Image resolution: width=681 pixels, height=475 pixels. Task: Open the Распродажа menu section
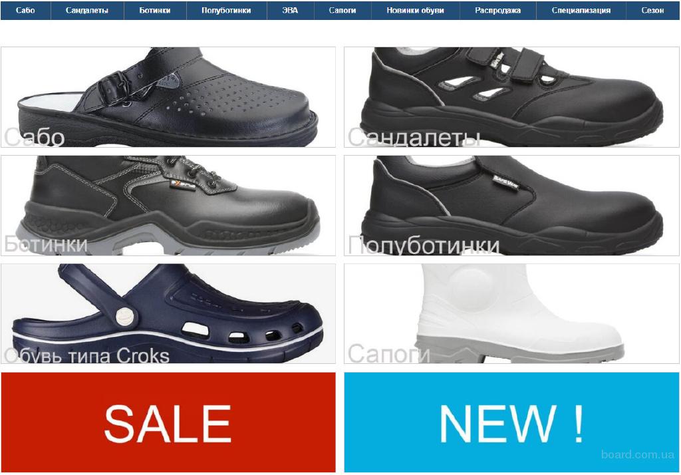point(497,11)
